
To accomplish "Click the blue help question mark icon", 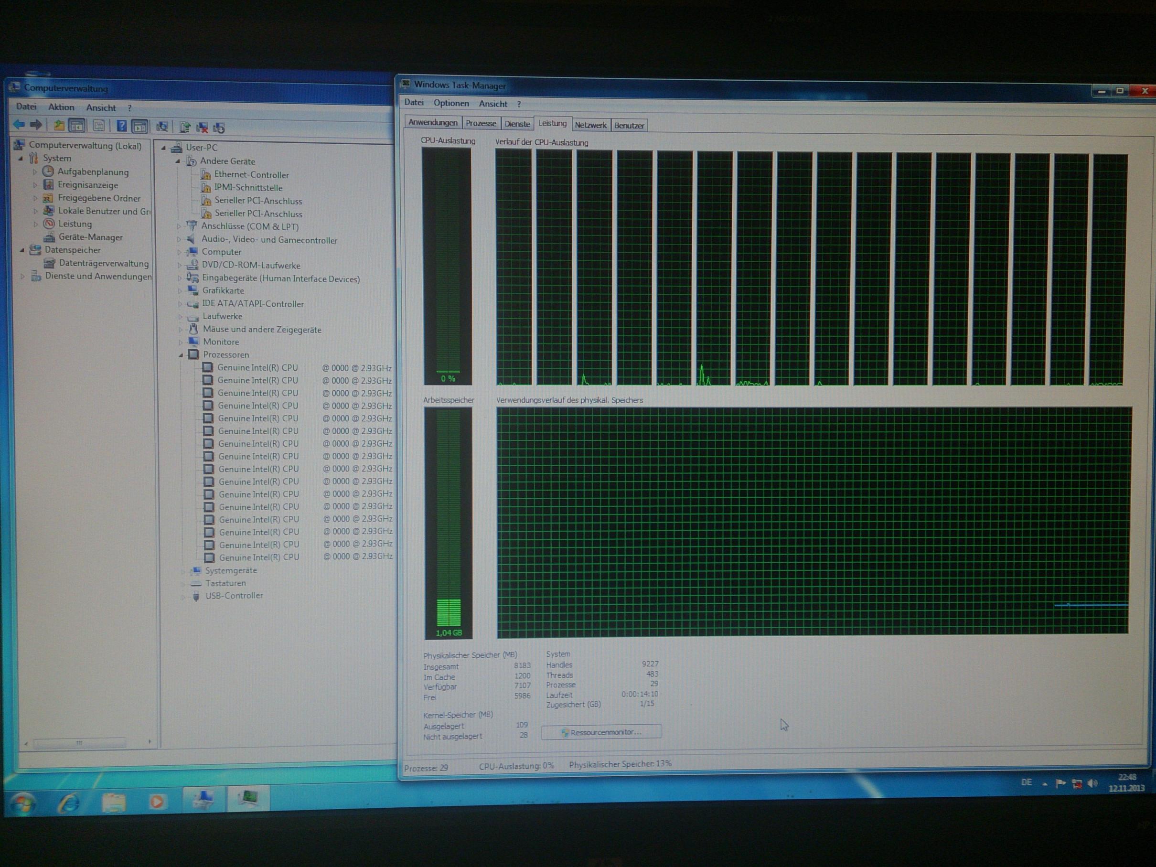I will [x=121, y=126].
